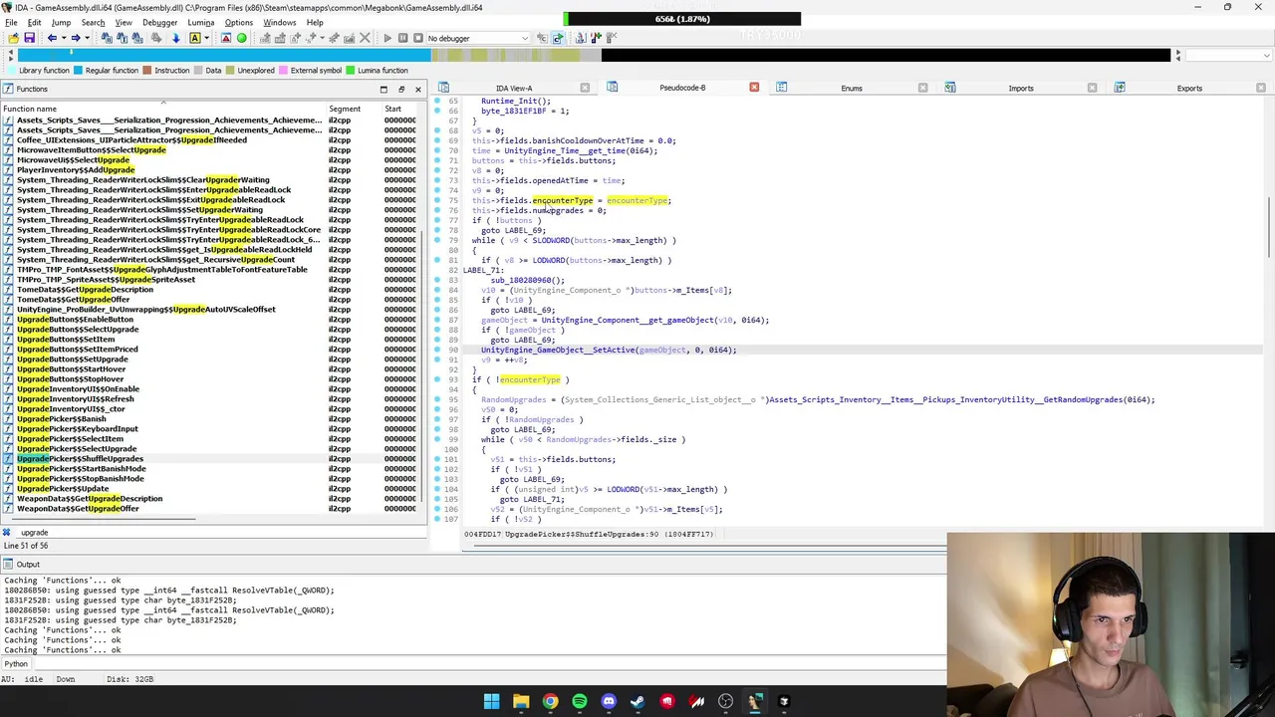Close the Functions panel
Viewport: 1275px width, 717px height.
(x=418, y=90)
